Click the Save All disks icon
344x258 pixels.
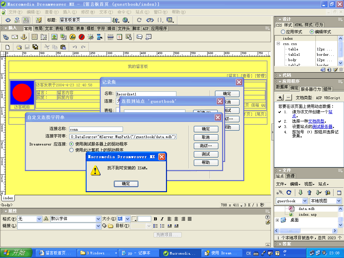35,47
